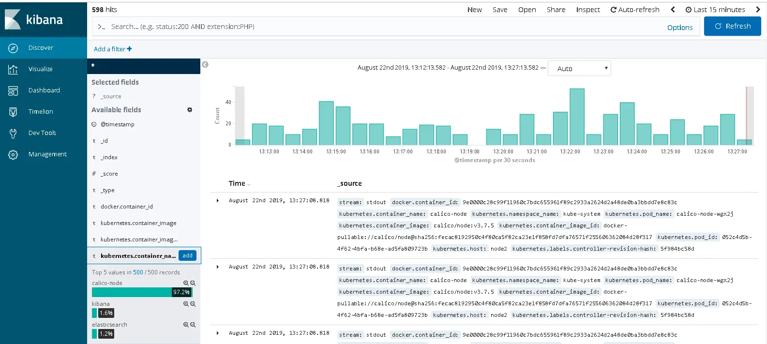Open the Auto interval dropdown
767x344 pixels.
[x=579, y=68]
